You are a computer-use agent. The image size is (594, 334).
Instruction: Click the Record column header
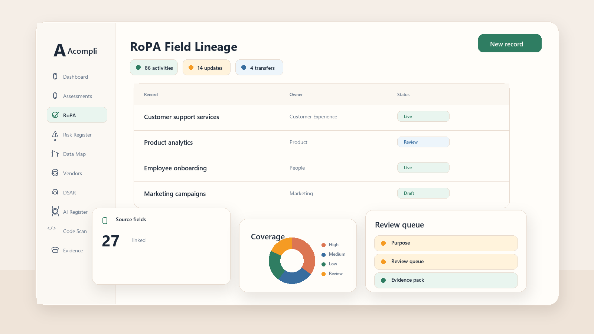(151, 95)
